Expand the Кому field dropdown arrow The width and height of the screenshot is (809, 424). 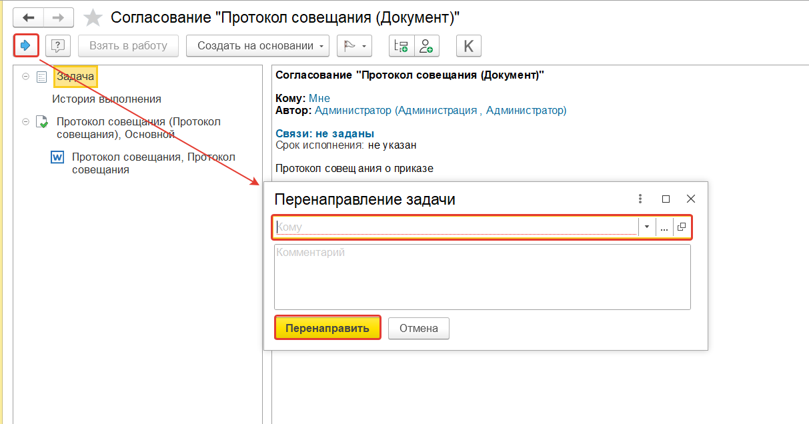(x=647, y=227)
